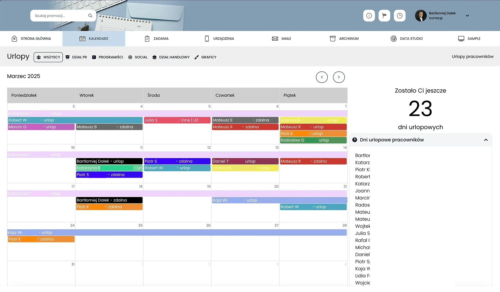This screenshot has width=500, height=292.
Task: Filter vacations by Programiści
Action: 107,57
